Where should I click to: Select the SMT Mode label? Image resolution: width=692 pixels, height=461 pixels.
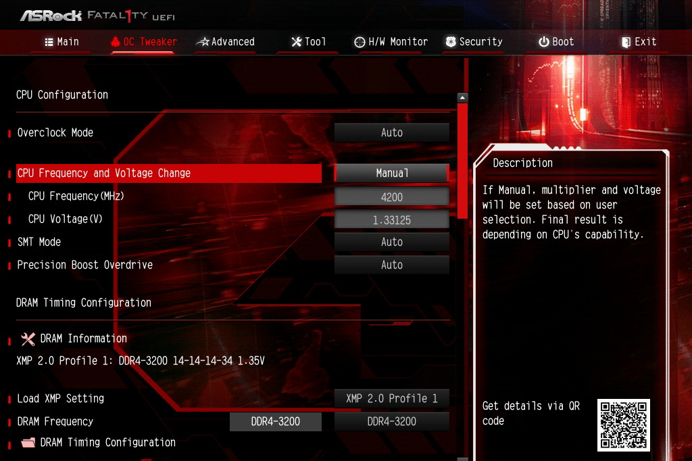(x=39, y=242)
